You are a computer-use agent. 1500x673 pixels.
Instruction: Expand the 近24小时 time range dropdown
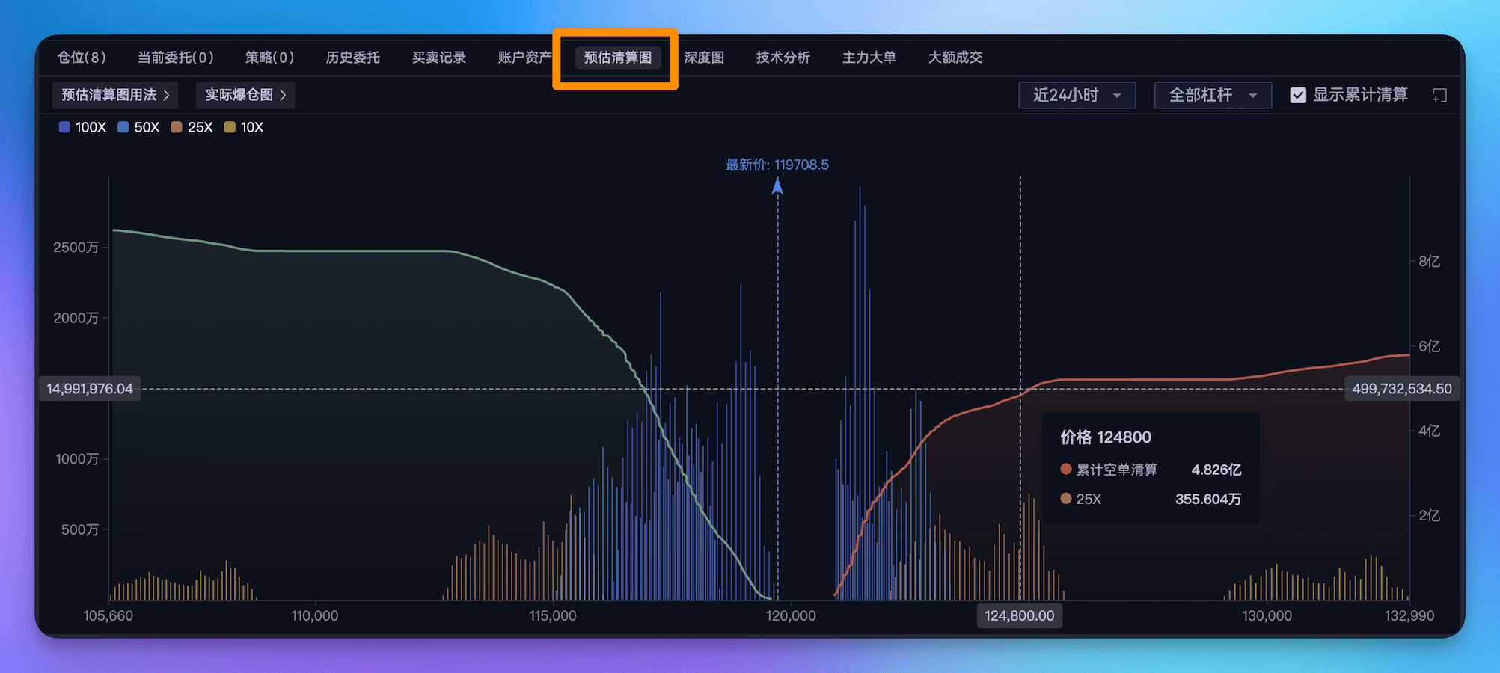point(1077,95)
